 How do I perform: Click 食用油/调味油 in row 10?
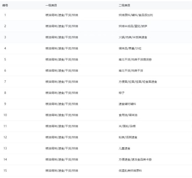[x=128, y=115]
